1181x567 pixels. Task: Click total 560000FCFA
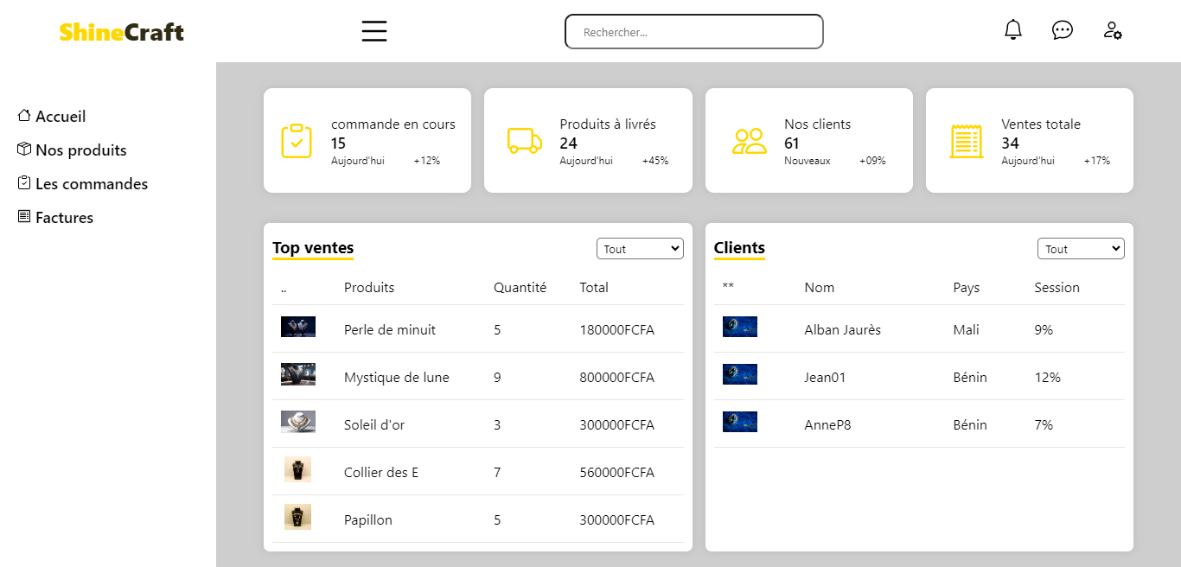click(x=617, y=473)
